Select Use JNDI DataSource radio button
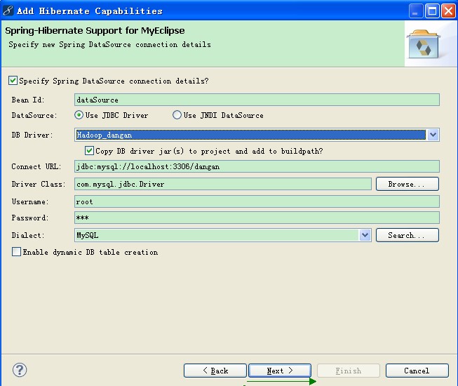This screenshot has height=386, width=458. pyautogui.click(x=177, y=115)
